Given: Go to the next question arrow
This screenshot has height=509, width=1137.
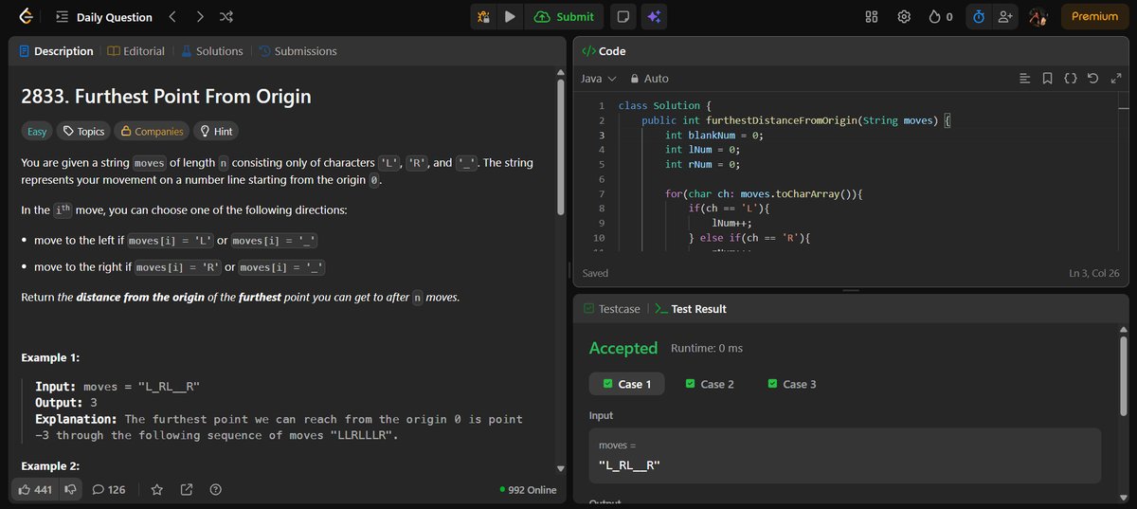Looking at the screenshot, I should click(200, 17).
